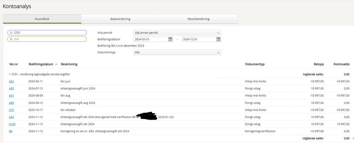The width and height of the screenshot is (354, 143).
Task: Open verification A62 link
Action: [11, 82]
